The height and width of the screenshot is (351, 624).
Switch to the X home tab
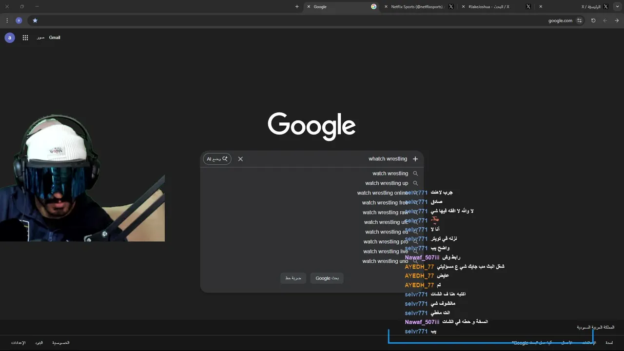574,7
